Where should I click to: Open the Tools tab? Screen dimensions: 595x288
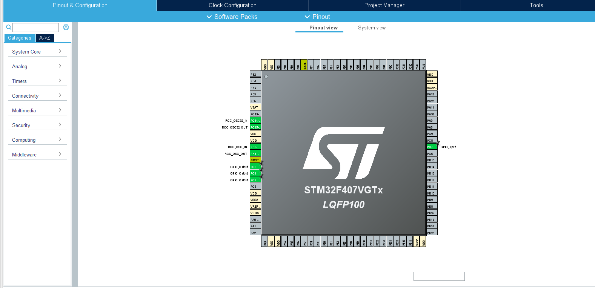[536, 5]
